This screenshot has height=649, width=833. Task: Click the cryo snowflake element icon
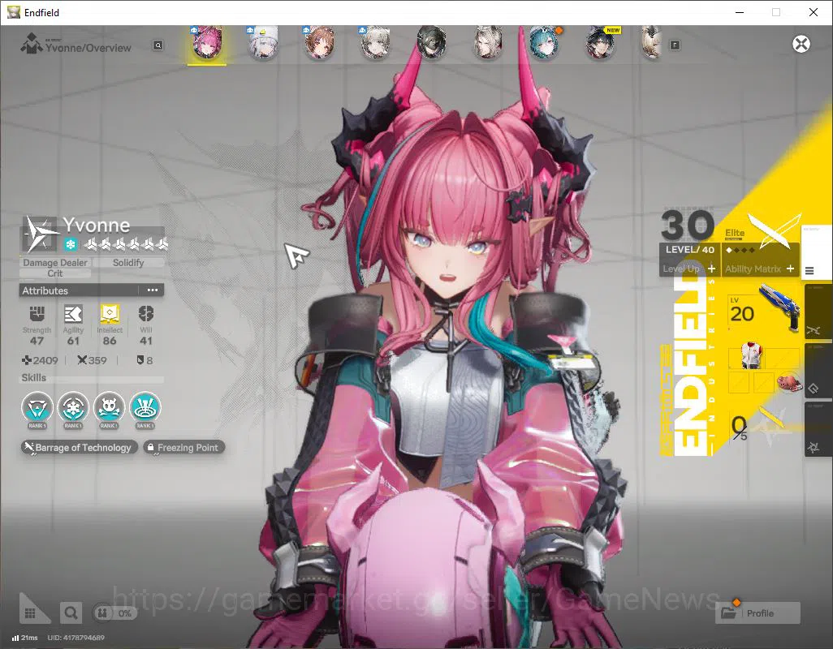click(x=70, y=245)
